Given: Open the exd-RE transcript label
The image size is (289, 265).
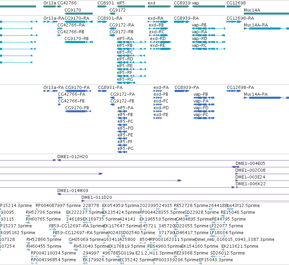Looking at the screenshot, I should pyautogui.click(x=158, y=45).
